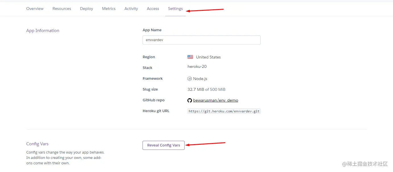Click the App Name label

coord(152,30)
